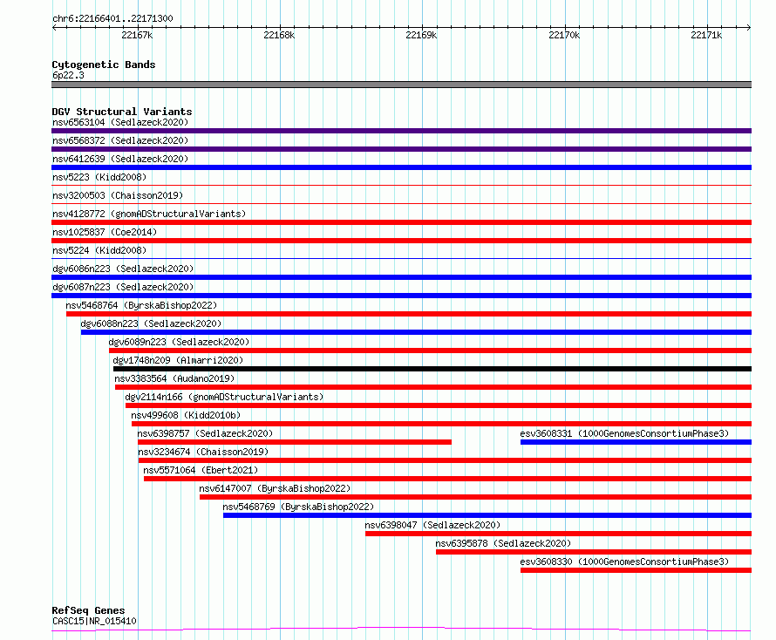This screenshot has height=640, width=776.
Task: Open dgv2114n166 (gnomADStructuralVariants) label
Action: (x=224, y=397)
